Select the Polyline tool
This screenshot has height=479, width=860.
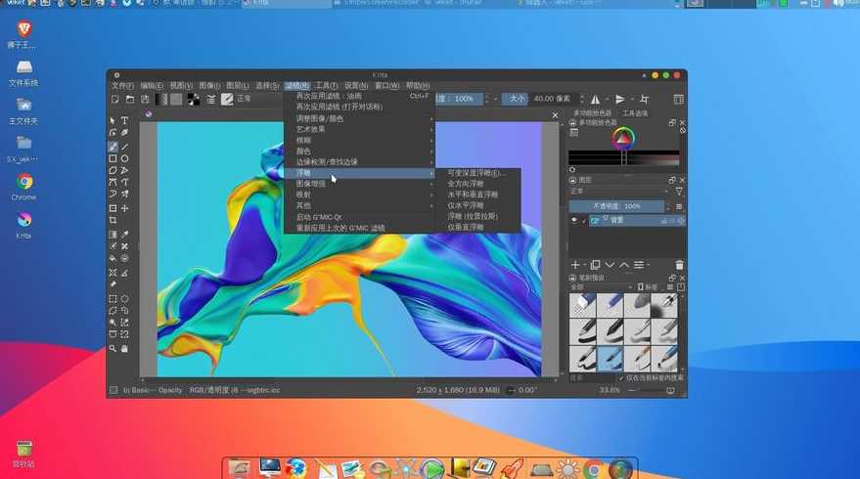pos(125,170)
